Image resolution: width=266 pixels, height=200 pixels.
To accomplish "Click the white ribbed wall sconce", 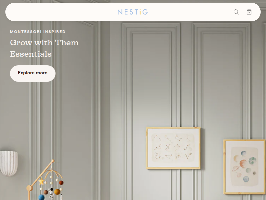I will [9, 163].
